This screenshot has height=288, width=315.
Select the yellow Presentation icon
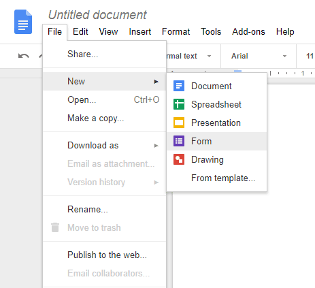coord(179,123)
